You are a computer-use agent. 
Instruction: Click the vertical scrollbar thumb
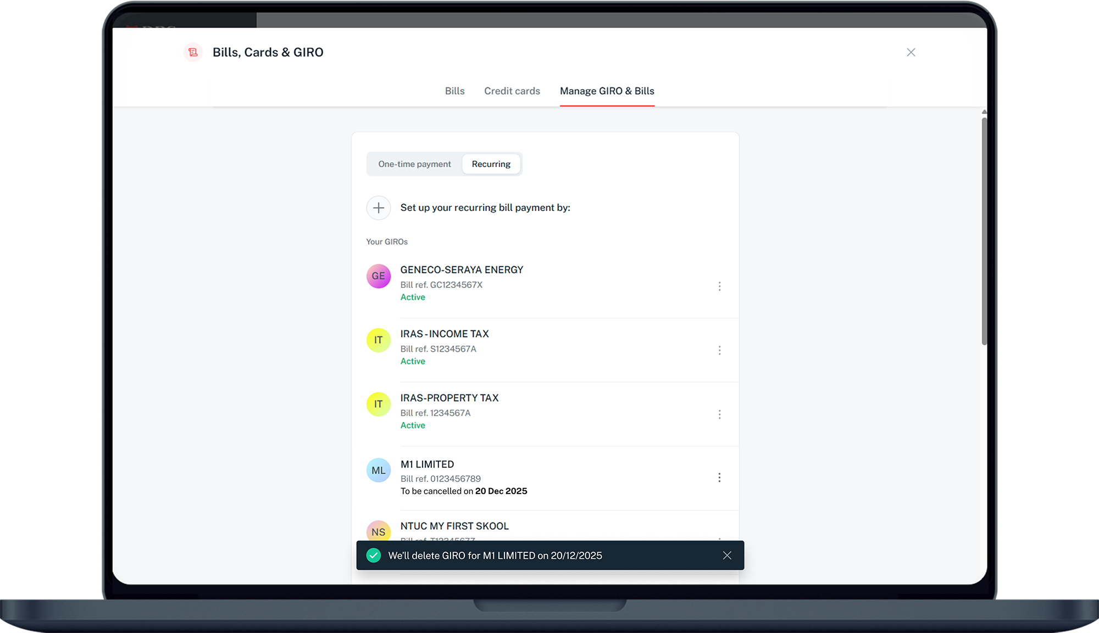click(x=984, y=231)
